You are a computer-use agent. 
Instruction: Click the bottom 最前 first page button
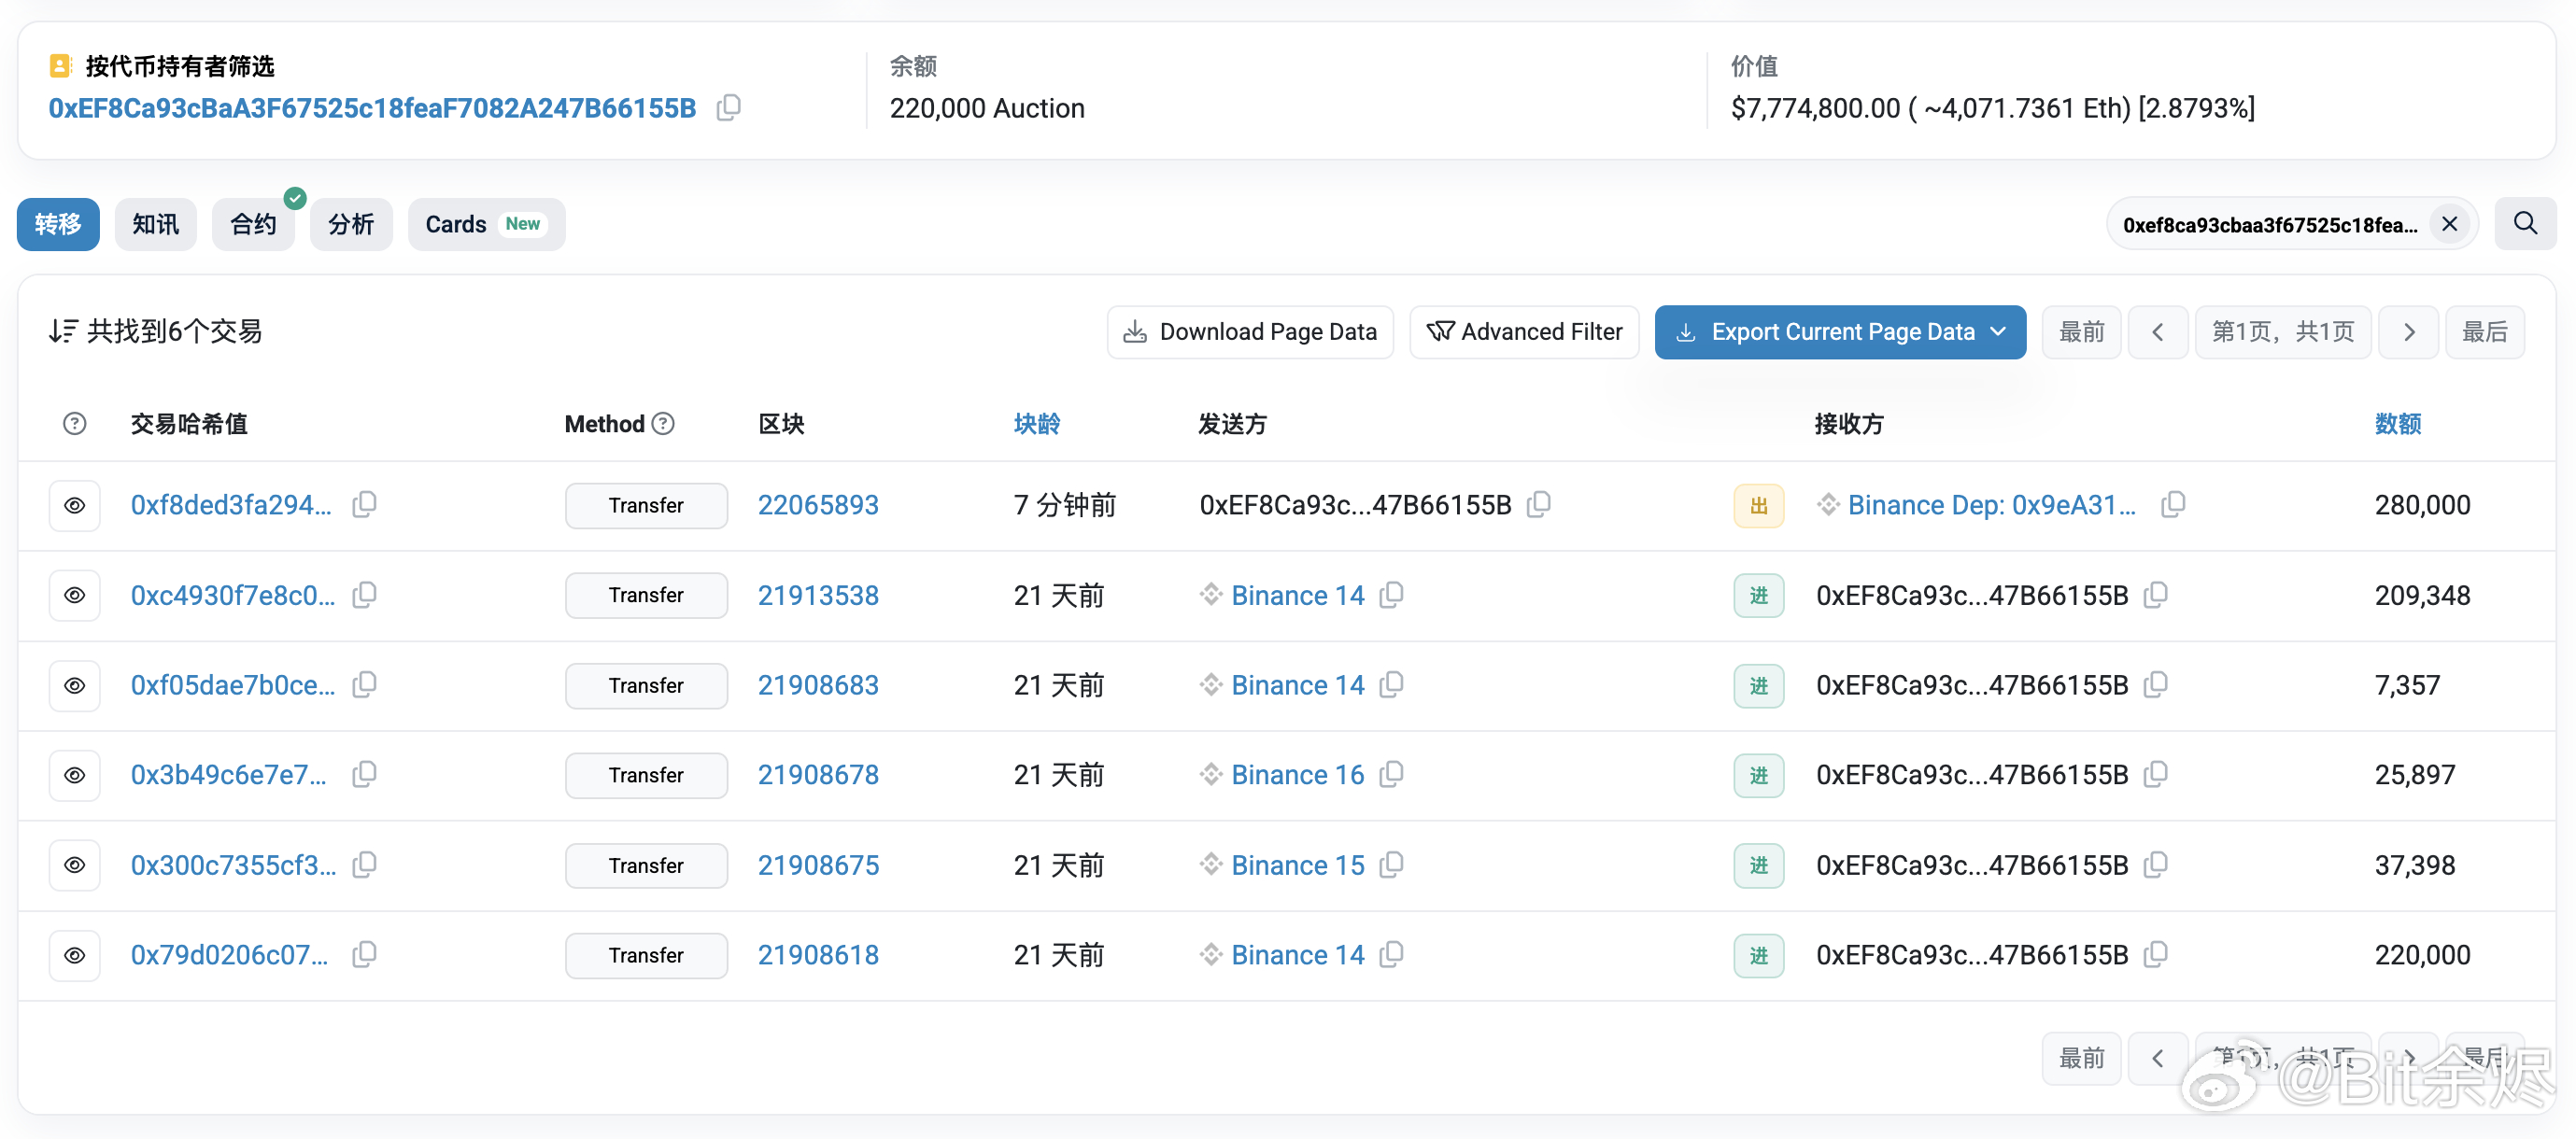pyautogui.click(x=2081, y=1057)
